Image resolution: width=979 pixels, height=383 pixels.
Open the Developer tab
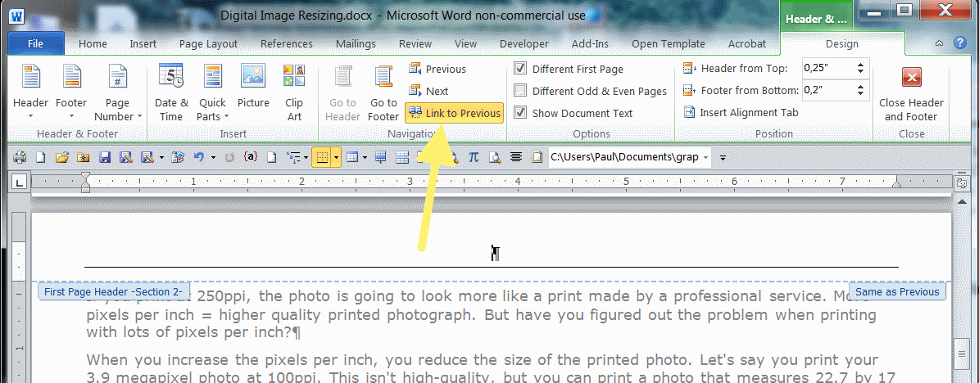524,43
